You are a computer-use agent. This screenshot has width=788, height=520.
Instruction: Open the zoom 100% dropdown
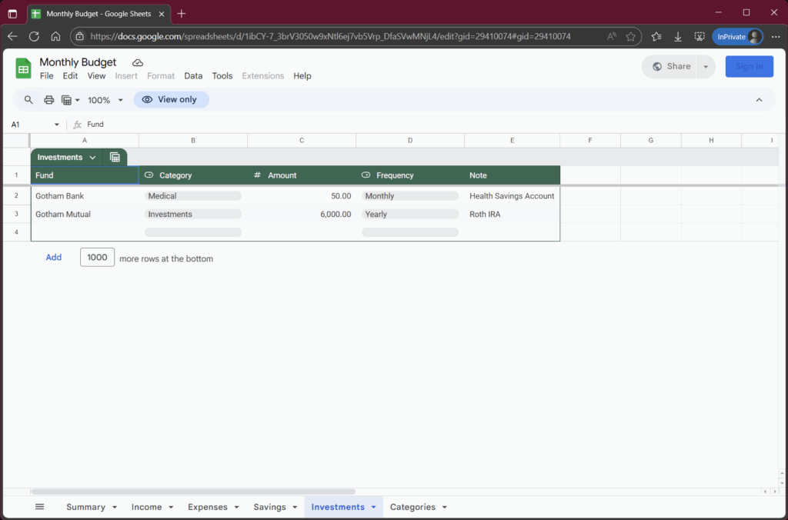[105, 100]
